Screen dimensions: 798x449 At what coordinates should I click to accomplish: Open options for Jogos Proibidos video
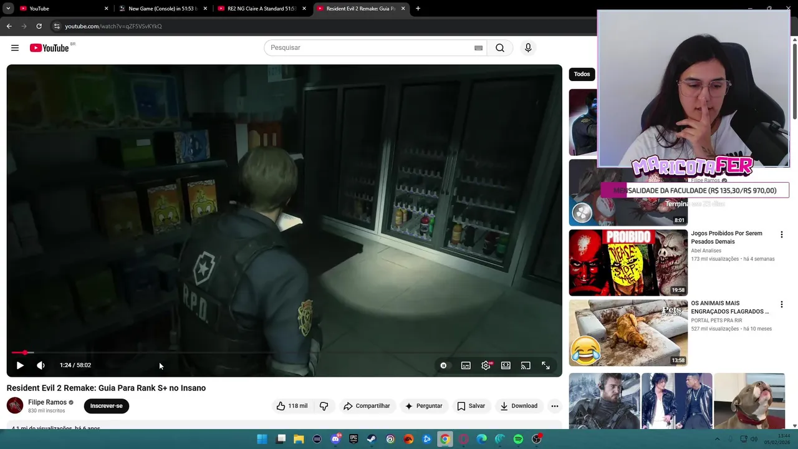781,234
